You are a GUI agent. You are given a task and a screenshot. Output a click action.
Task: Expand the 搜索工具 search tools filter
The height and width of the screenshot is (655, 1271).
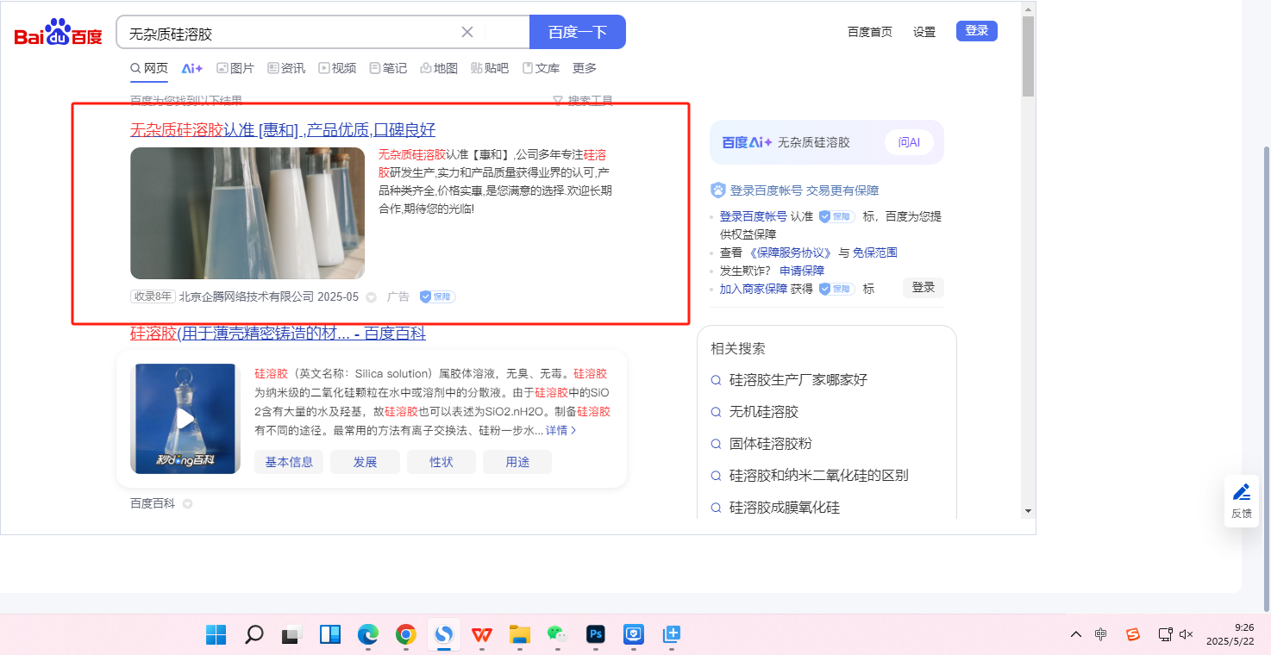click(583, 101)
